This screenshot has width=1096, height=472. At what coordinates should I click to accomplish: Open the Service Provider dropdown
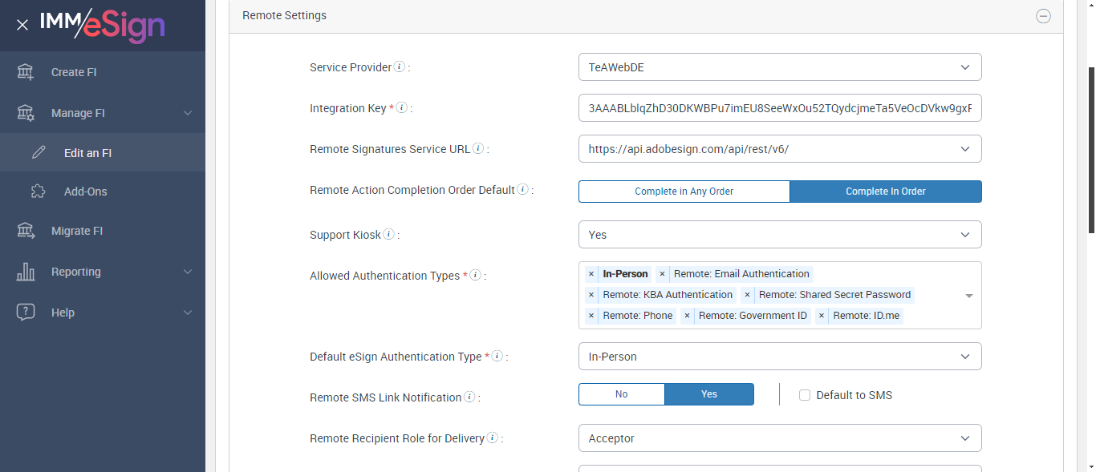[x=779, y=67]
